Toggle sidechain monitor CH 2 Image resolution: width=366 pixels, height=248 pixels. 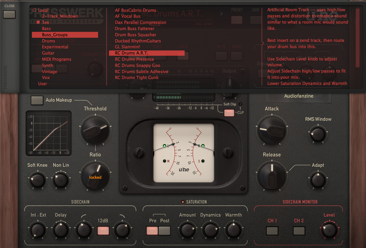[x=299, y=231]
